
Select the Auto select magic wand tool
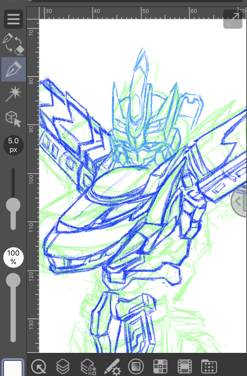coord(14,93)
